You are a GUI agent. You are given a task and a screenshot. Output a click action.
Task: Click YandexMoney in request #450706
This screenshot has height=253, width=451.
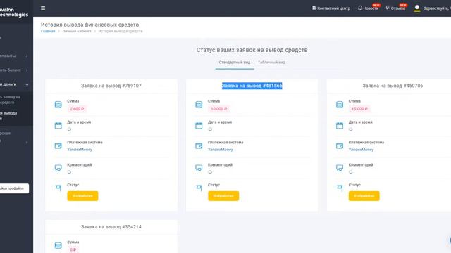click(361, 150)
